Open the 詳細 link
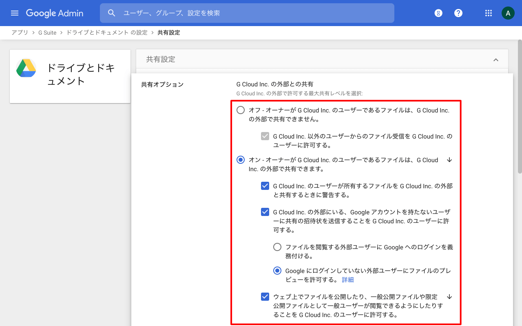Viewport: 522px width, 326px height. [x=348, y=280]
